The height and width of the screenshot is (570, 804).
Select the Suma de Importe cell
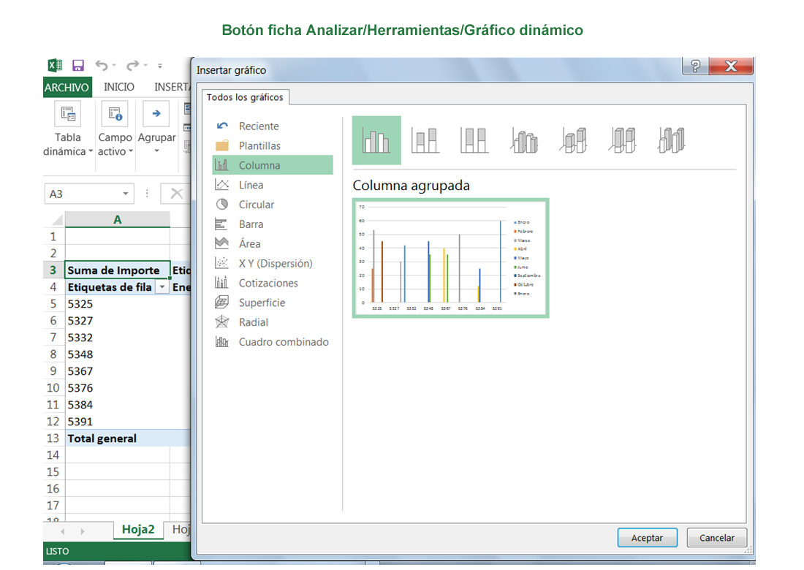coord(118,270)
